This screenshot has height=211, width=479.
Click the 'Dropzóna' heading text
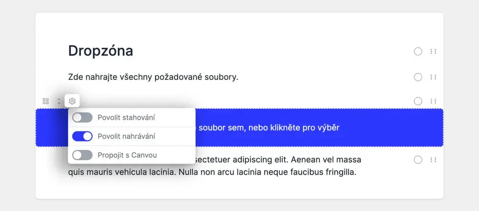[x=101, y=51]
